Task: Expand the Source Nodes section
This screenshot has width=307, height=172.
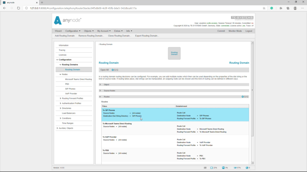Action: [100, 91]
